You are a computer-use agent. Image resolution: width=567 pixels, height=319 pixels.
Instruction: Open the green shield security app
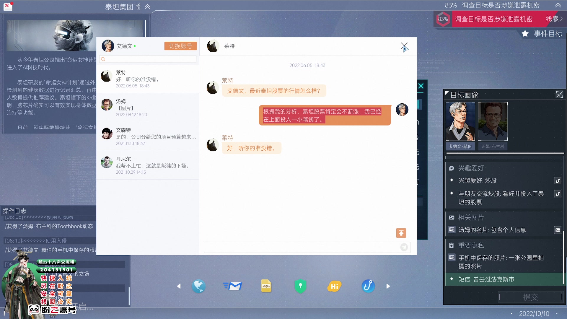(x=300, y=286)
